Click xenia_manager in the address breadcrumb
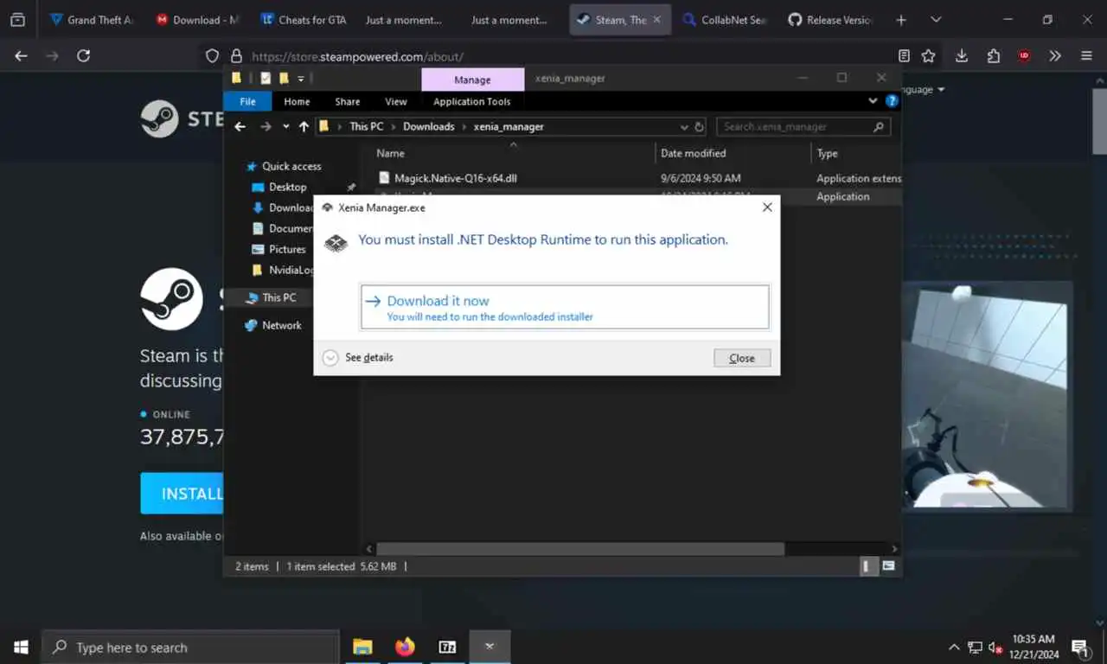1107x664 pixels. coord(509,126)
